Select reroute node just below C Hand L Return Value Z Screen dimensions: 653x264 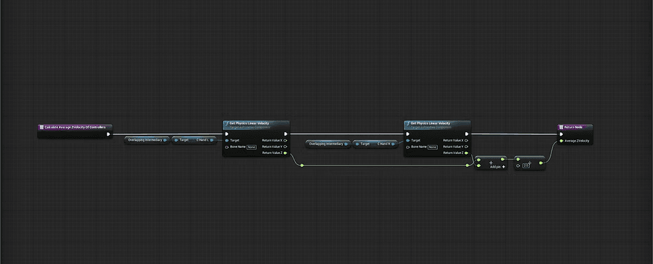(302, 165)
